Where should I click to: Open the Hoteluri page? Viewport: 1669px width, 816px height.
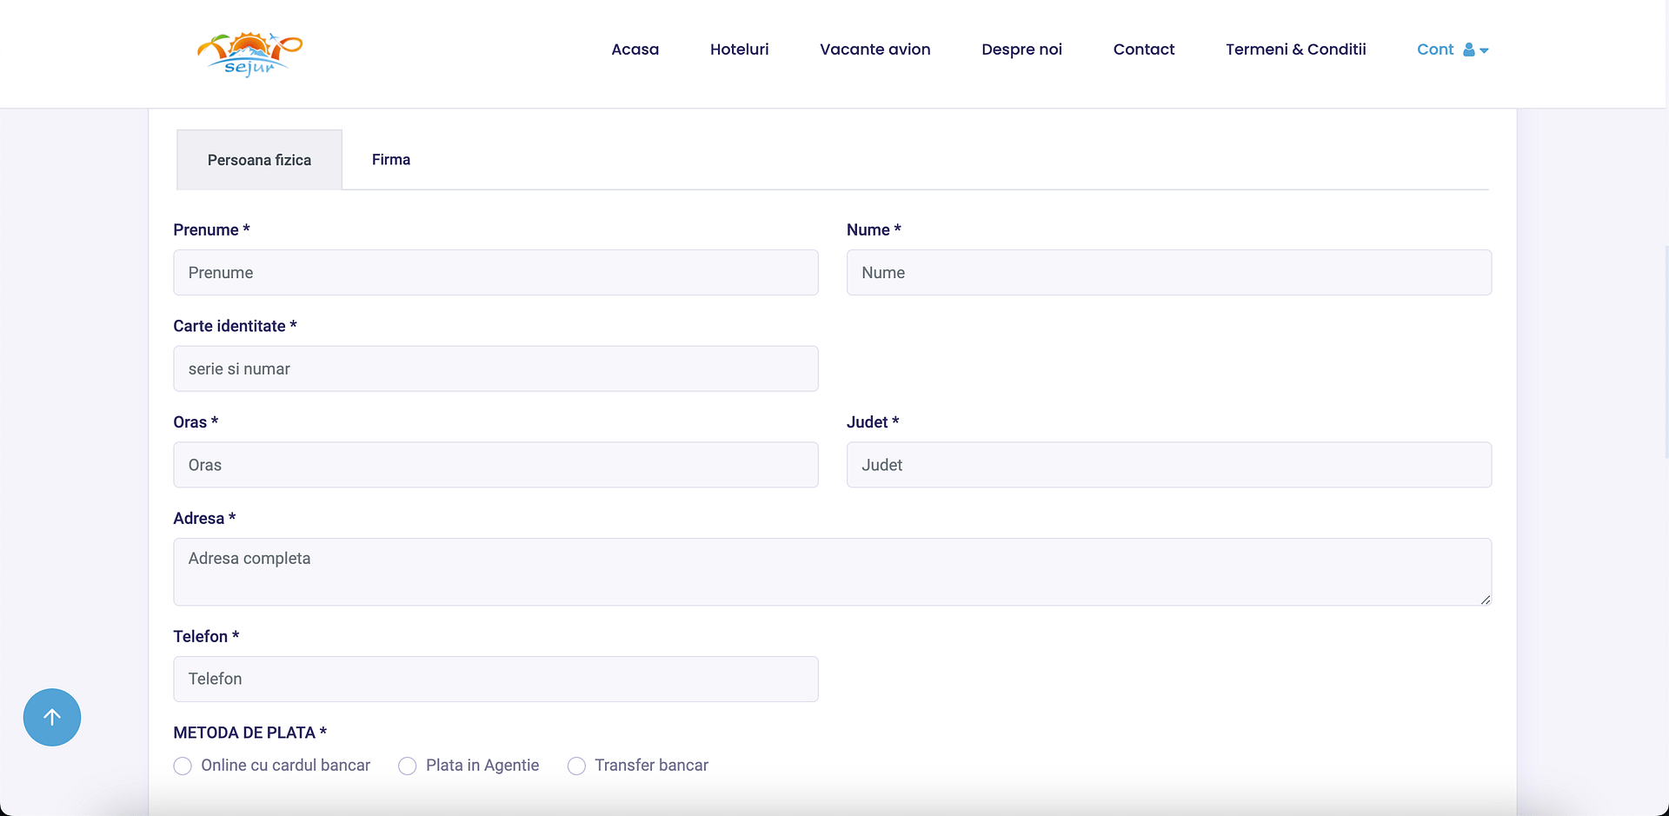pos(739,50)
